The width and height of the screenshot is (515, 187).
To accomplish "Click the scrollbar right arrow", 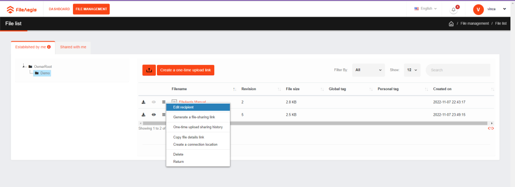I will click(x=492, y=123).
